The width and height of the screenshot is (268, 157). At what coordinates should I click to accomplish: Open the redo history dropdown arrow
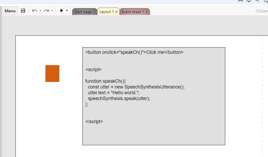(52, 10)
